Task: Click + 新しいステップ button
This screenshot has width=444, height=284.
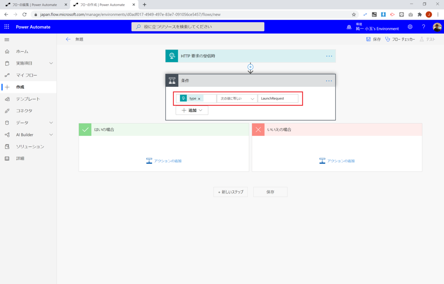Action: [231, 192]
